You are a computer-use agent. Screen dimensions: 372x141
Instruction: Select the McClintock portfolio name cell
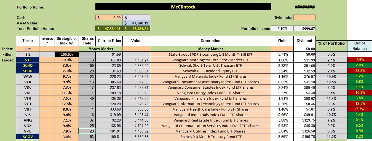pyautogui.click(x=183, y=7)
